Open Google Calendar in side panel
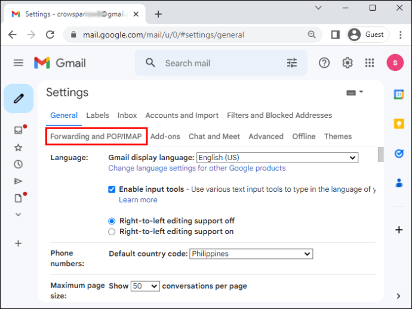Screen dimensions: 412x309 coord(398,94)
